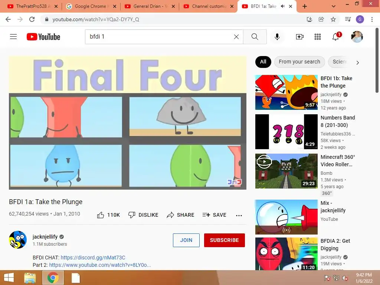Open BFDI CHAT discord link
This screenshot has width=380, height=285.
pos(93,258)
